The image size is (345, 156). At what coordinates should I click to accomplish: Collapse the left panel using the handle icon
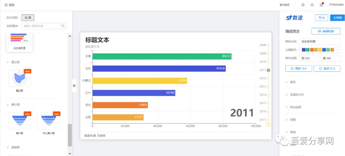pos(74,86)
